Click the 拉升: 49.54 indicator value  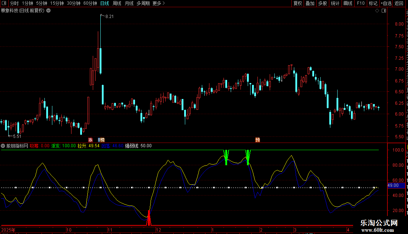88,146
